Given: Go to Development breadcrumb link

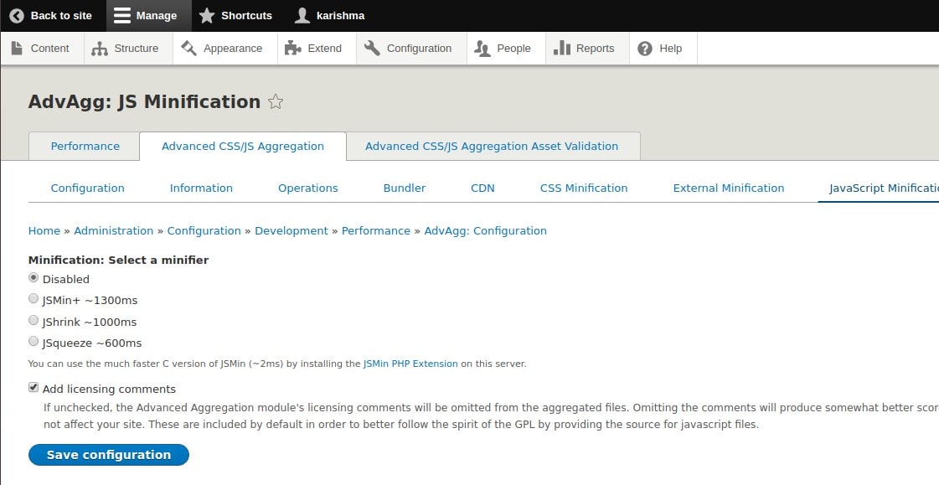Looking at the screenshot, I should click(291, 230).
